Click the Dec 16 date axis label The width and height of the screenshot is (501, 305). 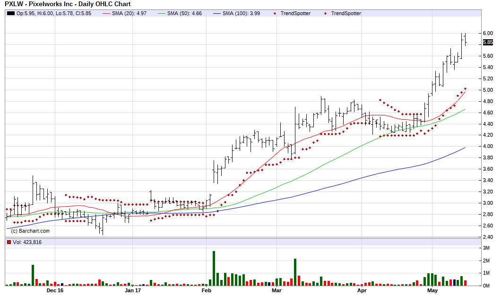(x=55, y=290)
